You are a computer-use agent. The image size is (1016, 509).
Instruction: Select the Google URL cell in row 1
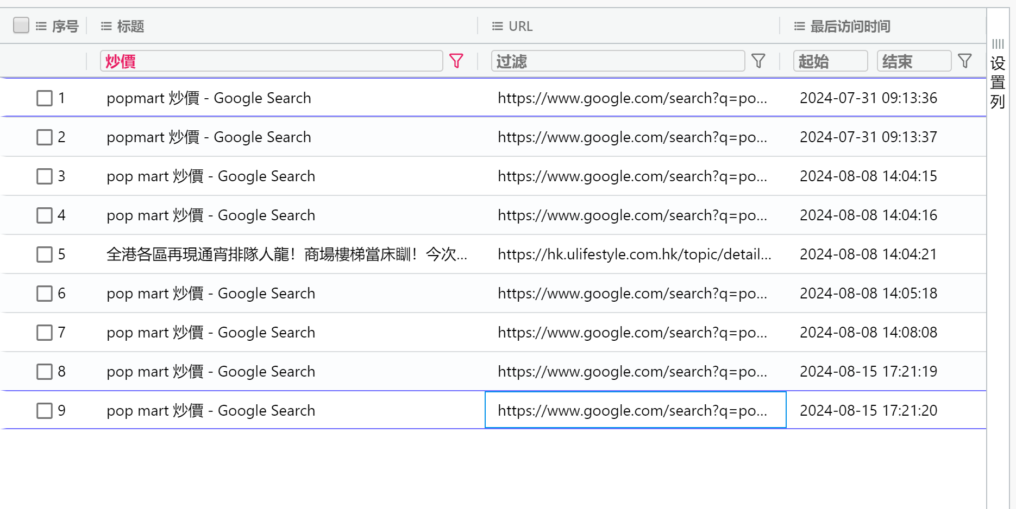(632, 98)
